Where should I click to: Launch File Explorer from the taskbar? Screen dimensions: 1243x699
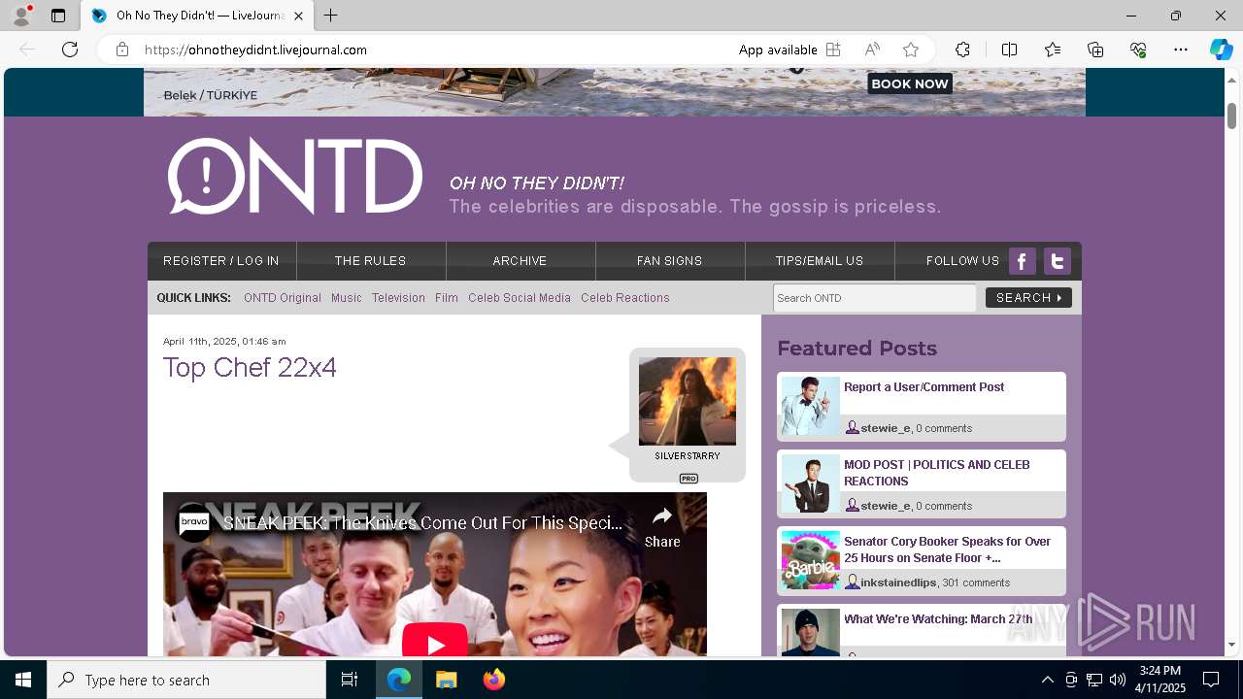[446, 680]
